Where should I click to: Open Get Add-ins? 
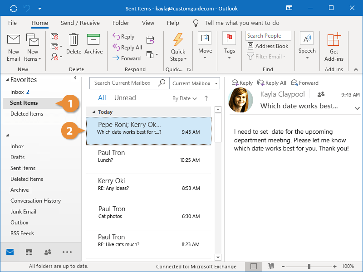coord(334,48)
